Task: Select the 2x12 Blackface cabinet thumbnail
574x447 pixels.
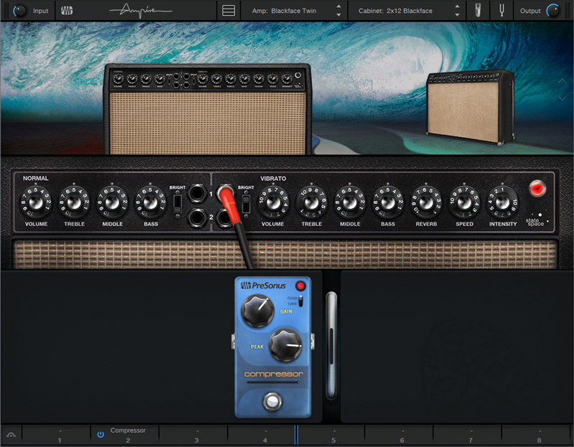Action: (471, 107)
